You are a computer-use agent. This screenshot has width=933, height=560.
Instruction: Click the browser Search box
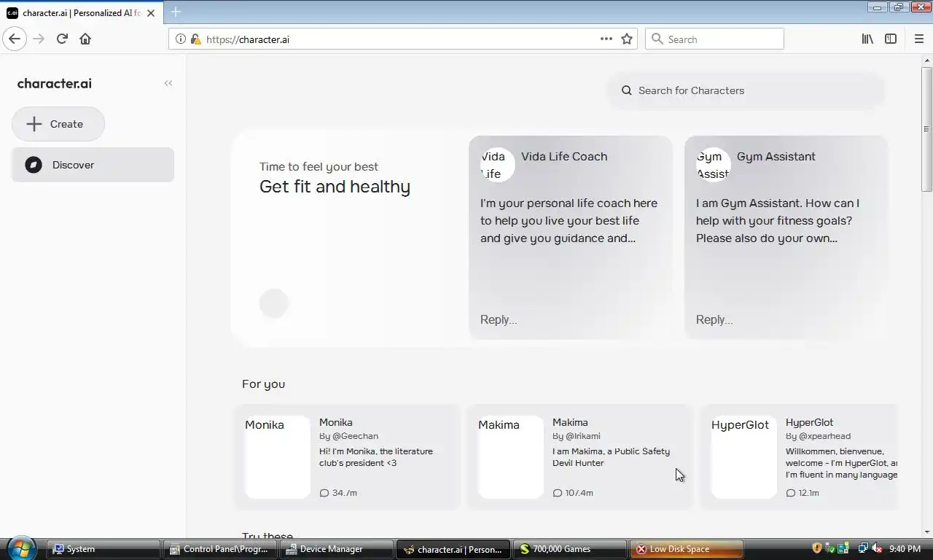click(x=714, y=39)
